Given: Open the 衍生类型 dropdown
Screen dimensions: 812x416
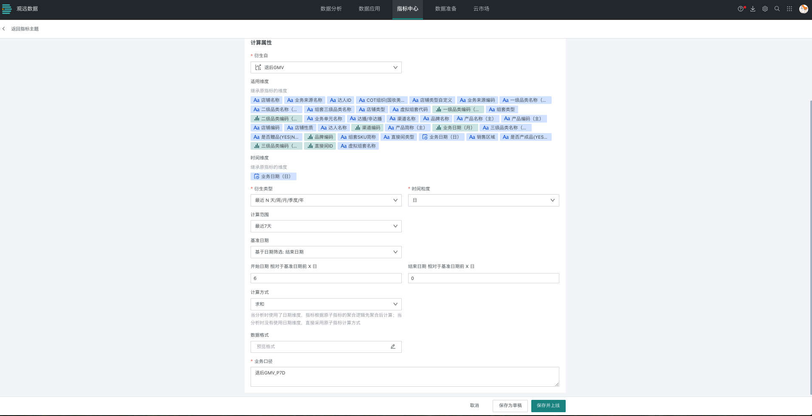Looking at the screenshot, I should pyautogui.click(x=326, y=200).
